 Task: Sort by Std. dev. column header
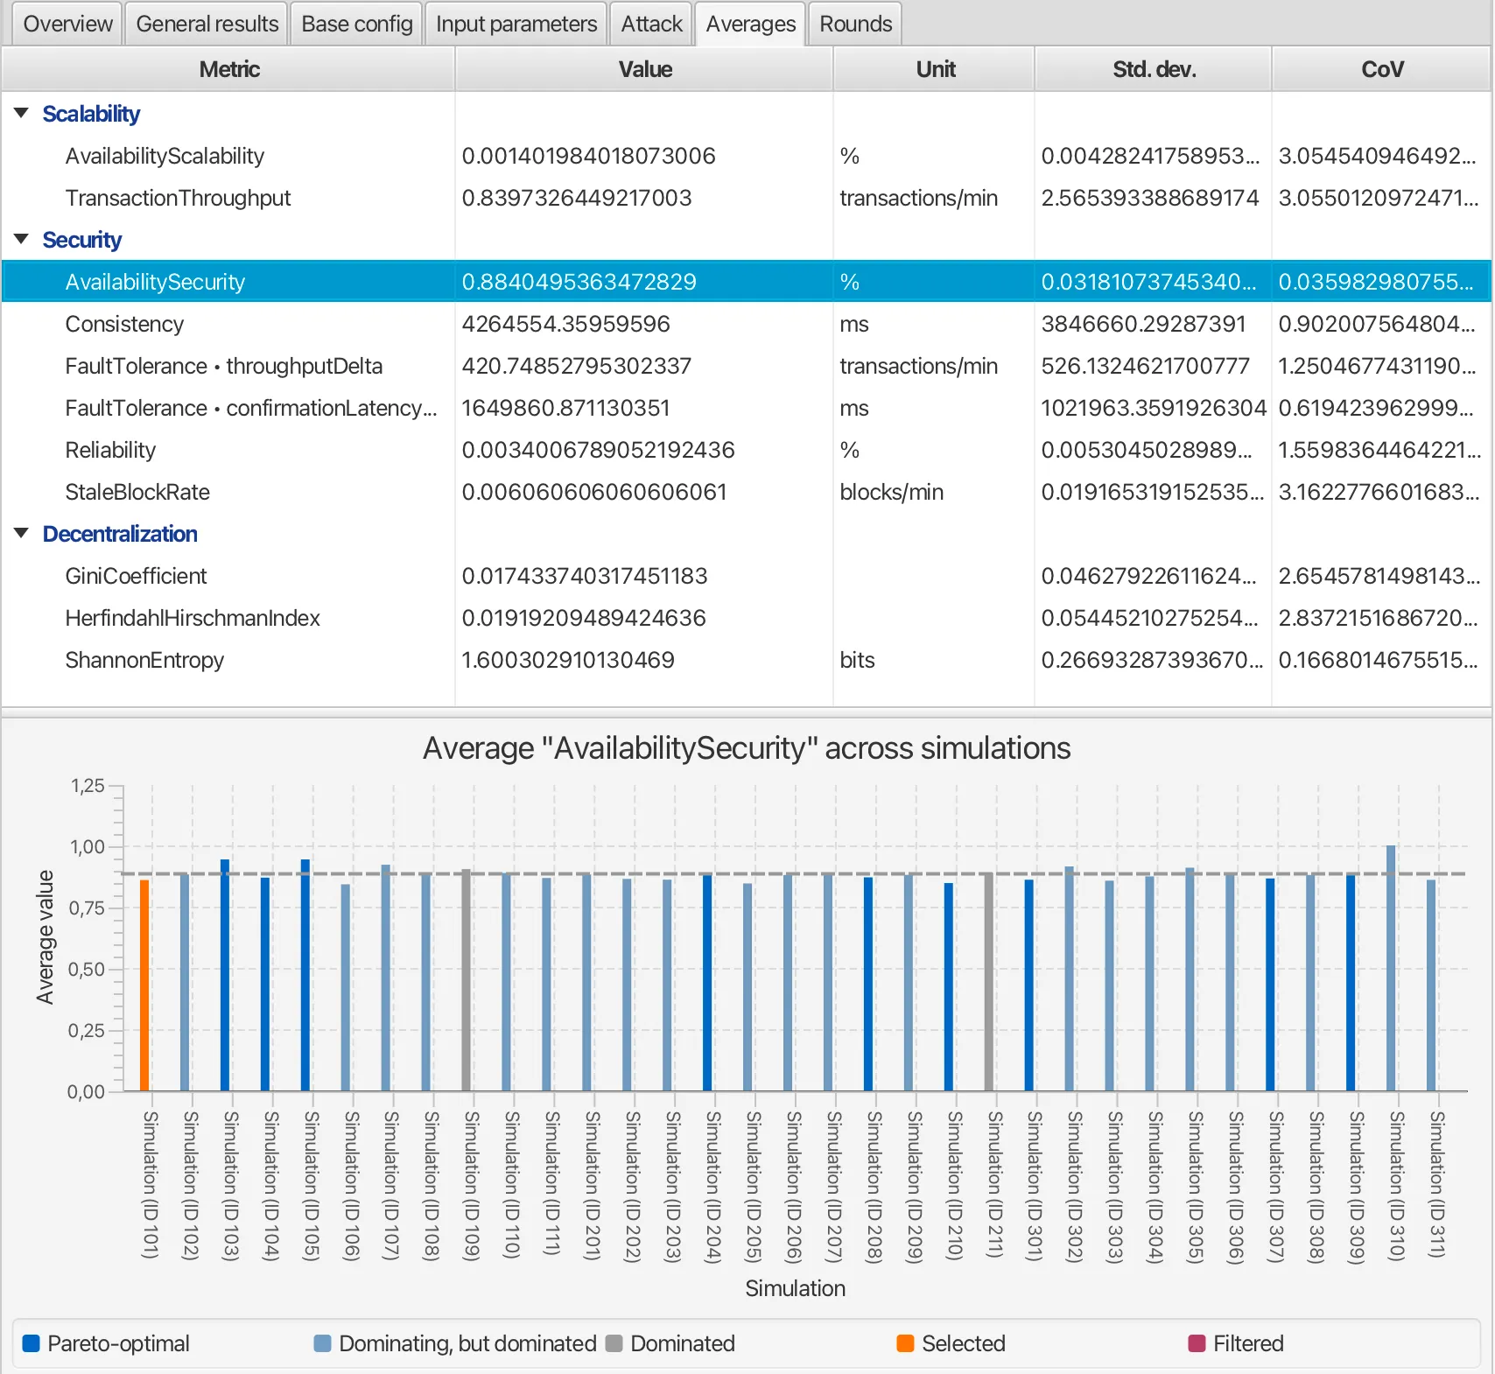[1153, 69]
